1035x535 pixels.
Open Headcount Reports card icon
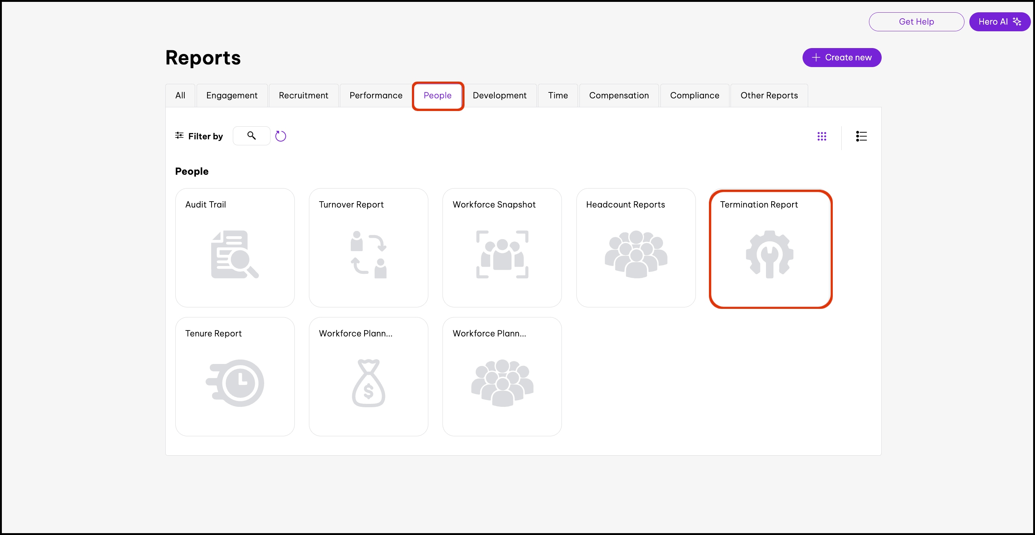pyautogui.click(x=636, y=254)
